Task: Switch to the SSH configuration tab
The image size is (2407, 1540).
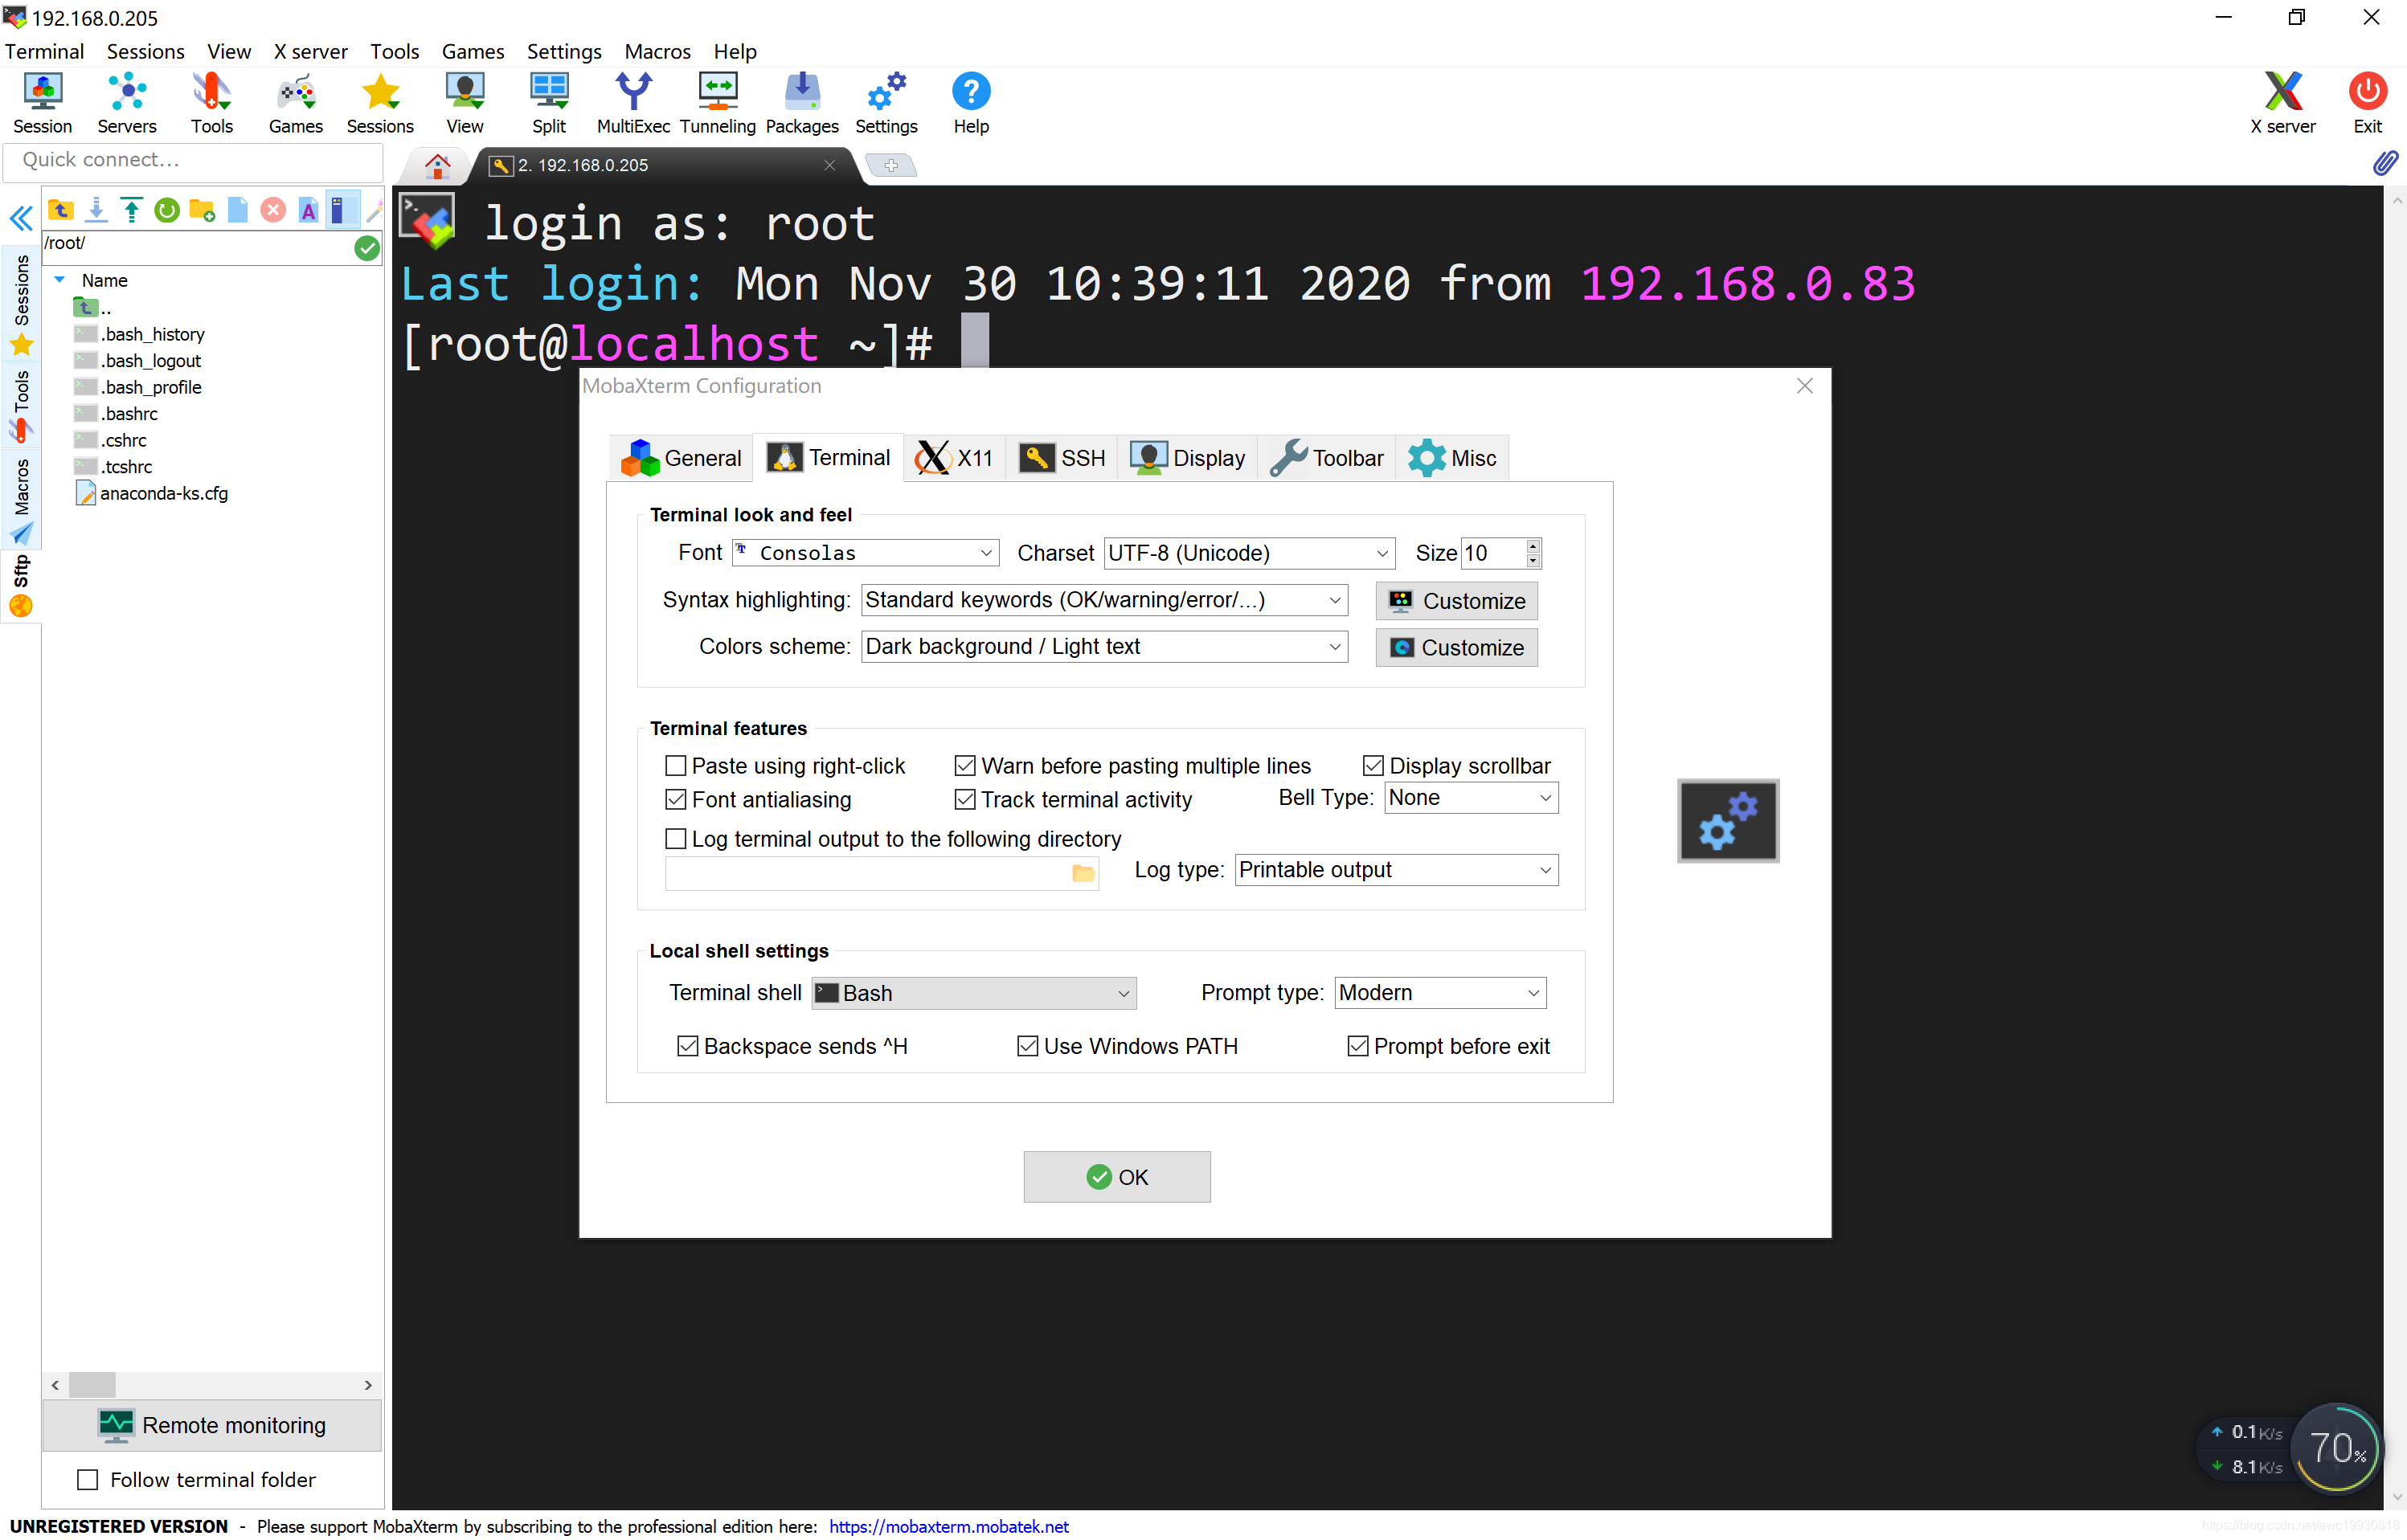Action: tap(1062, 458)
